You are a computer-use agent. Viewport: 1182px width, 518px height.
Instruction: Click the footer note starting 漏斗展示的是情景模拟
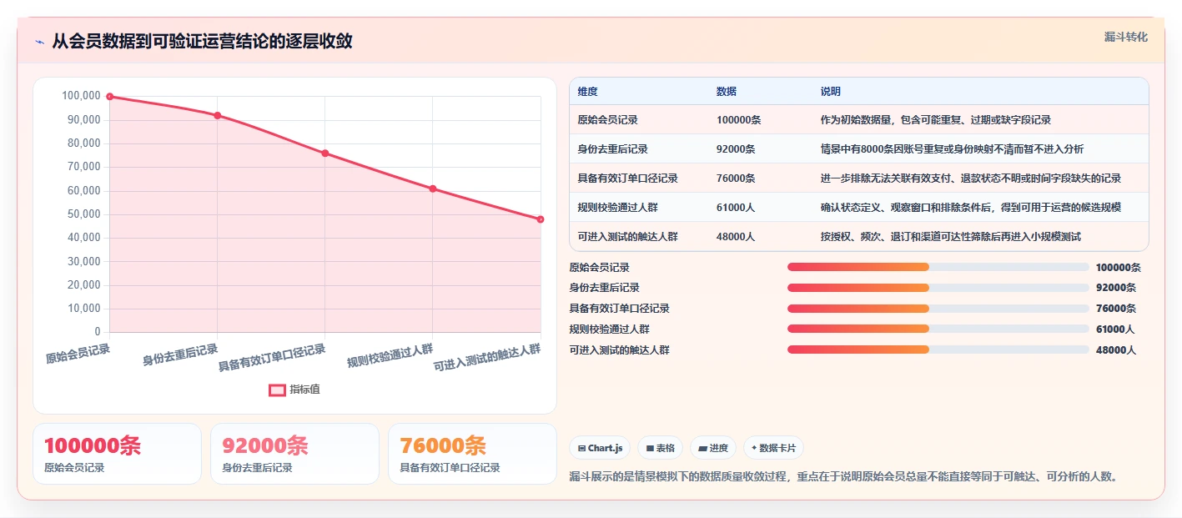click(x=843, y=477)
